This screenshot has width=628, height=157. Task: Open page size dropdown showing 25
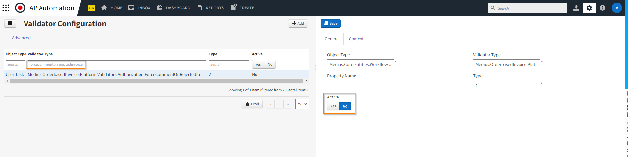pos(302,104)
